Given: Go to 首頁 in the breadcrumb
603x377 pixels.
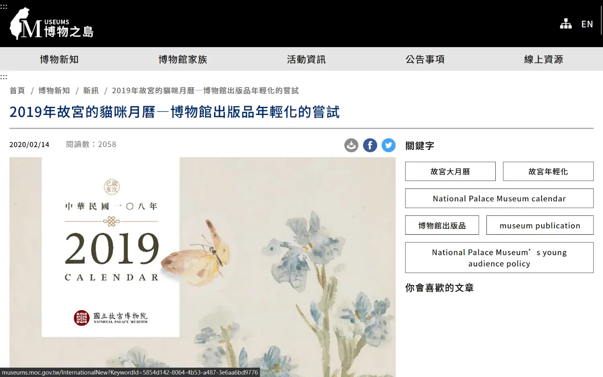Looking at the screenshot, I should coord(17,91).
